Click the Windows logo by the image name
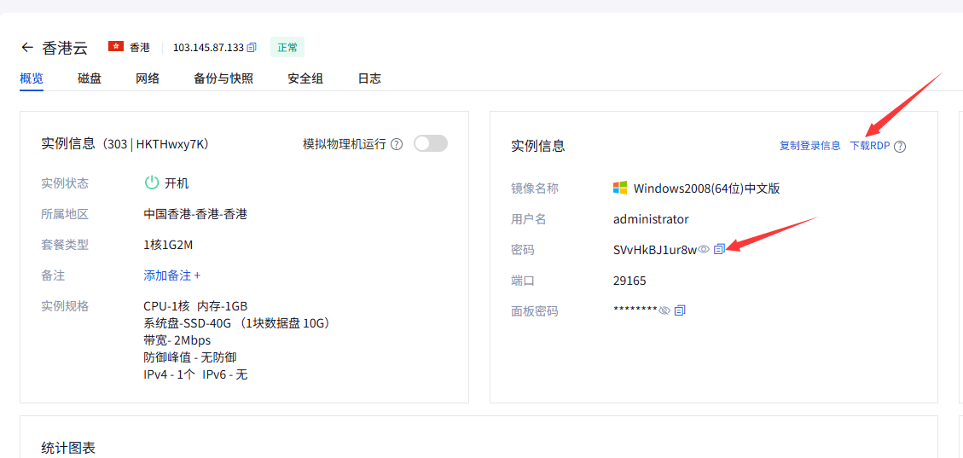 pyautogui.click(x=620, y=188)
